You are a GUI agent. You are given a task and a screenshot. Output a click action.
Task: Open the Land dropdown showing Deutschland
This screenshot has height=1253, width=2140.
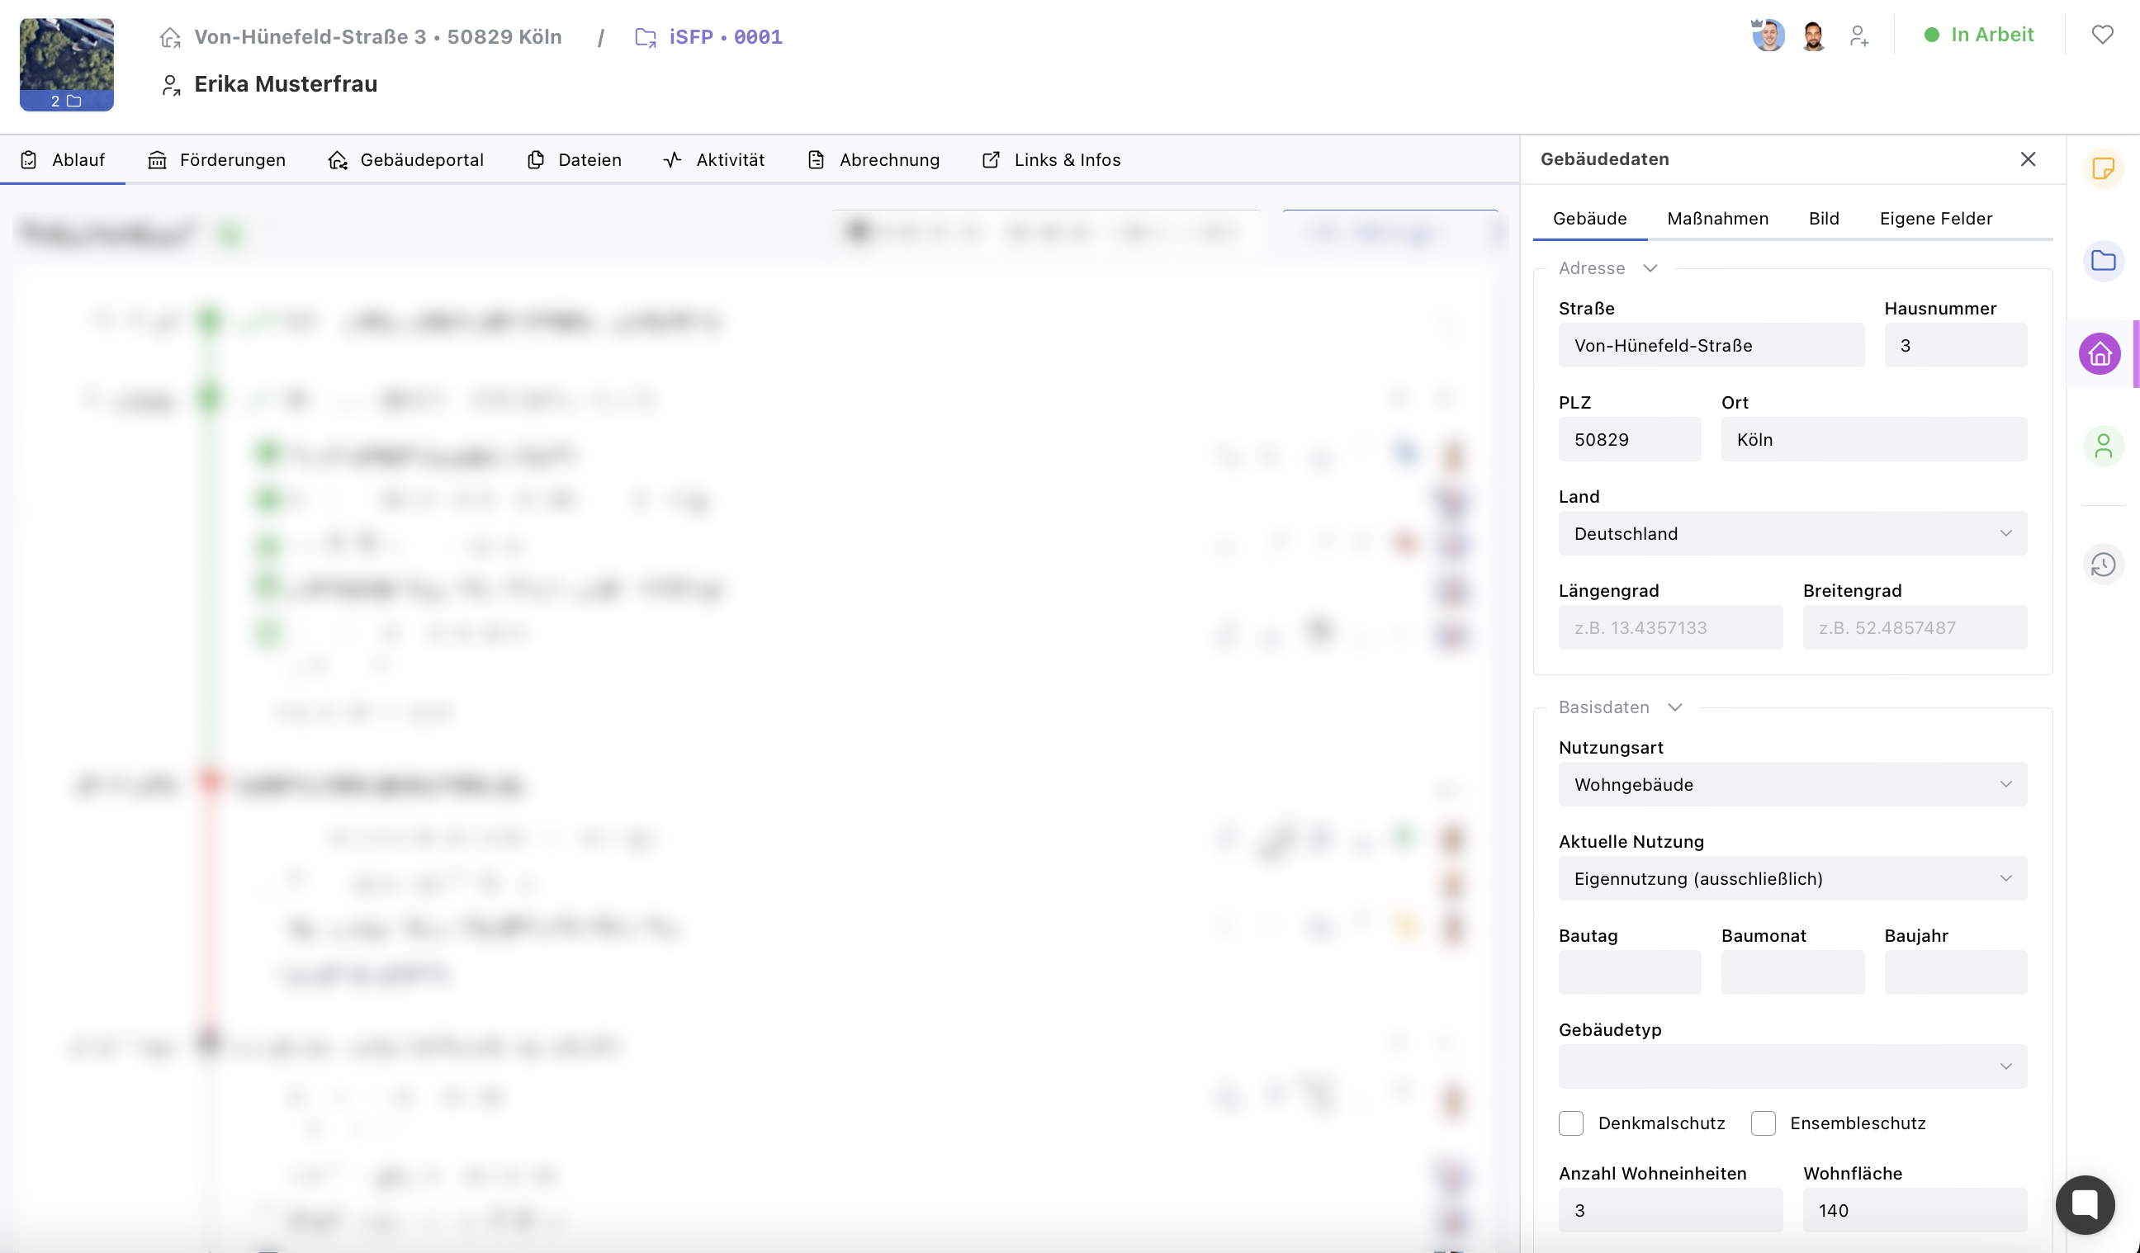tap(1792, 533)
